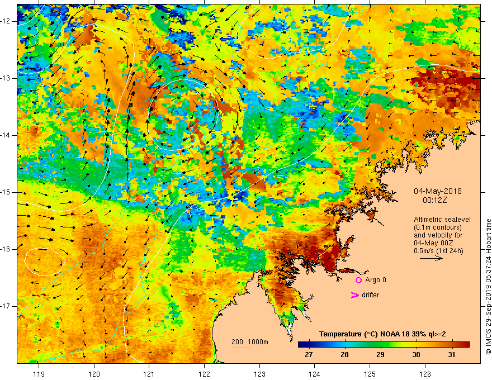
Task: Click the latitude axis label '-17'
Action: [6, 306]
